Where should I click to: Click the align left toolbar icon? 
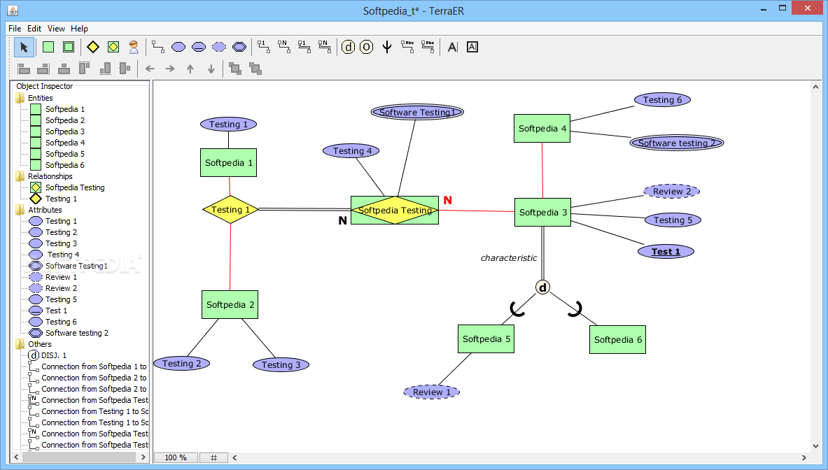point(24,69)
